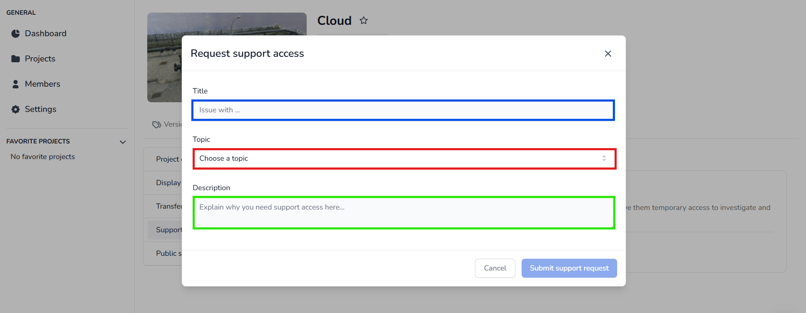Click the Projects folder icon

[x=16, y=59]
